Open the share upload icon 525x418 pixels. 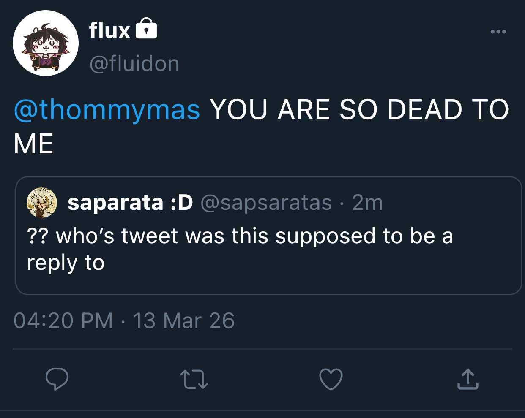tap(468, 379)
